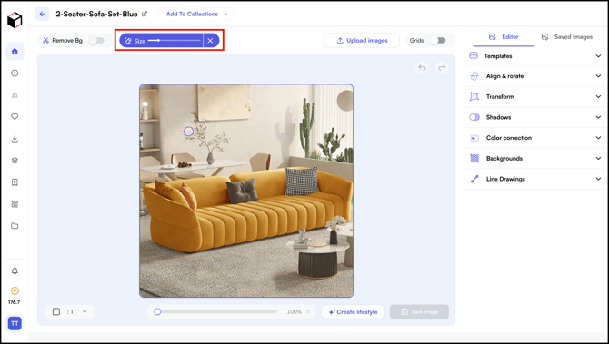609x344 pixels.
Task: Open the stacked layers sidebar icon
Action: [15, 161]
